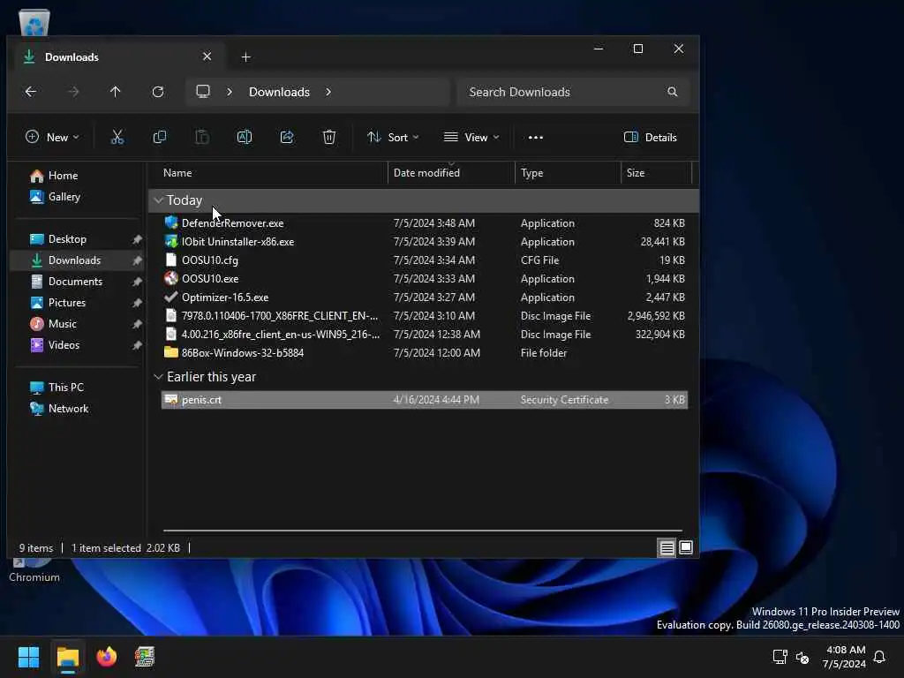
Task: Switch to details list view icon in status bar
Action: 667,547
